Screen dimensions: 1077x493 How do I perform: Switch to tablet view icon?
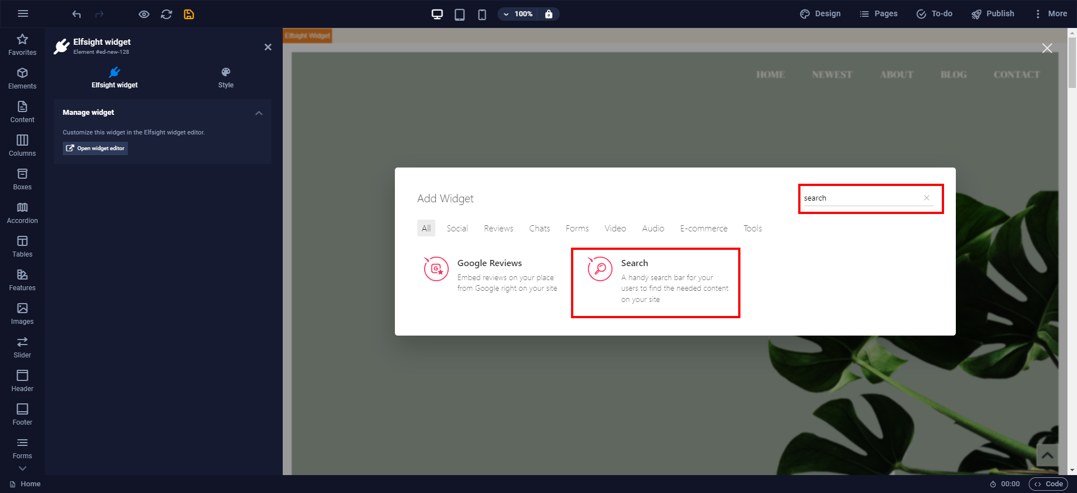(x=459, y=15)
